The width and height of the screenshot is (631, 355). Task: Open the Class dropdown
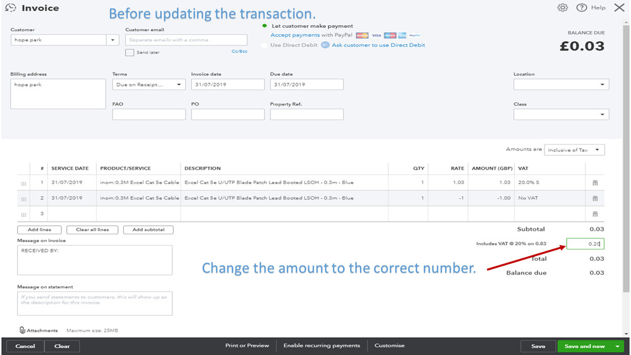pos(561,114)
